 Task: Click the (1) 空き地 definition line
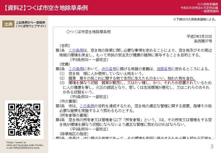pyautogui.click(x=102, y=74)
